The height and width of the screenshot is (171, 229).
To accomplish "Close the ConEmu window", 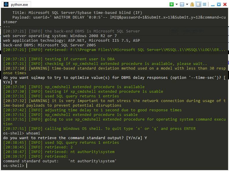I will click(x=225, y=4).
